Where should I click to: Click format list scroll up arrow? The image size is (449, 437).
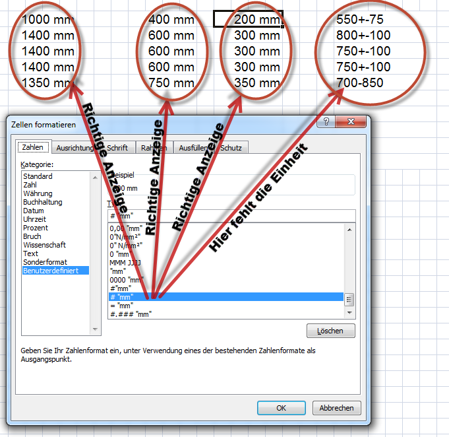pos(349,230)
